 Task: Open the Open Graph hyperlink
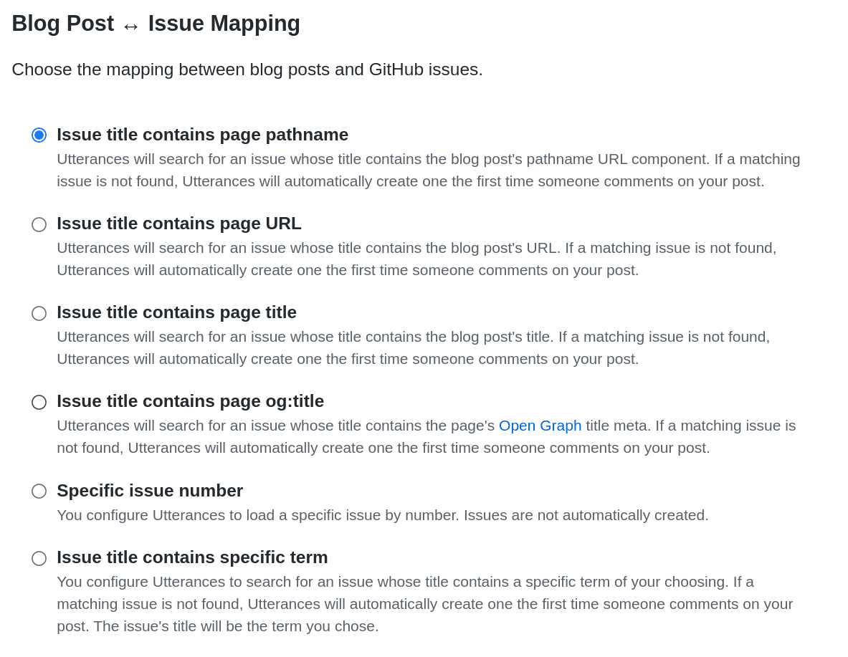pos(540,426)
